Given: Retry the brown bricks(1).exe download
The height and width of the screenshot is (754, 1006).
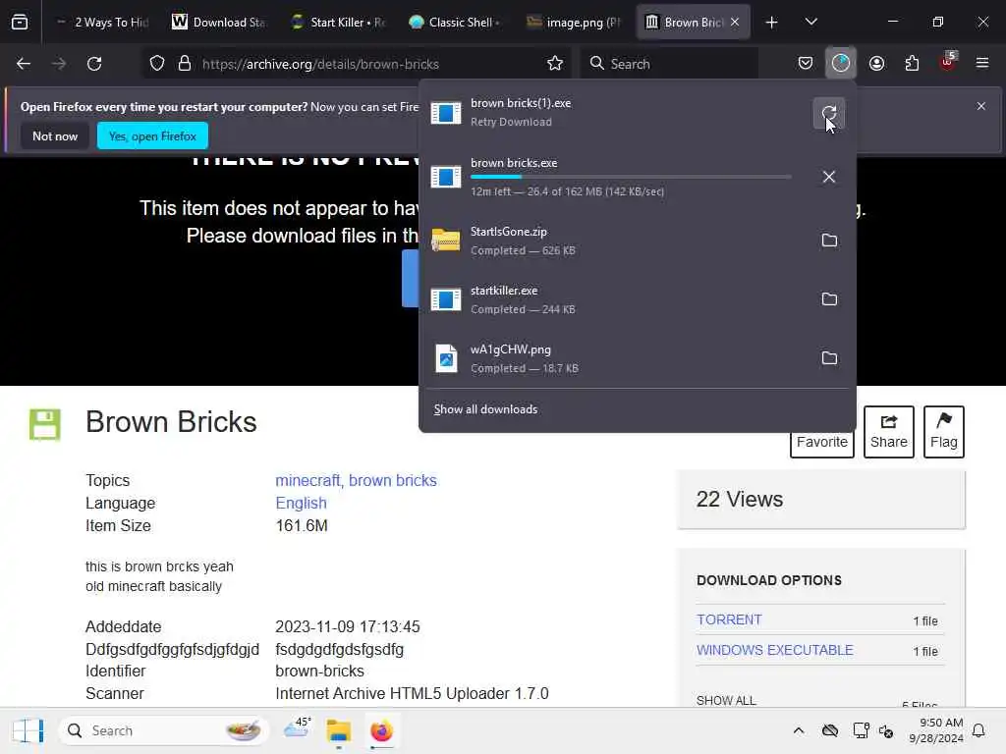Looking at the screenshot, I should pyautogui.click(x=828, y=114).
